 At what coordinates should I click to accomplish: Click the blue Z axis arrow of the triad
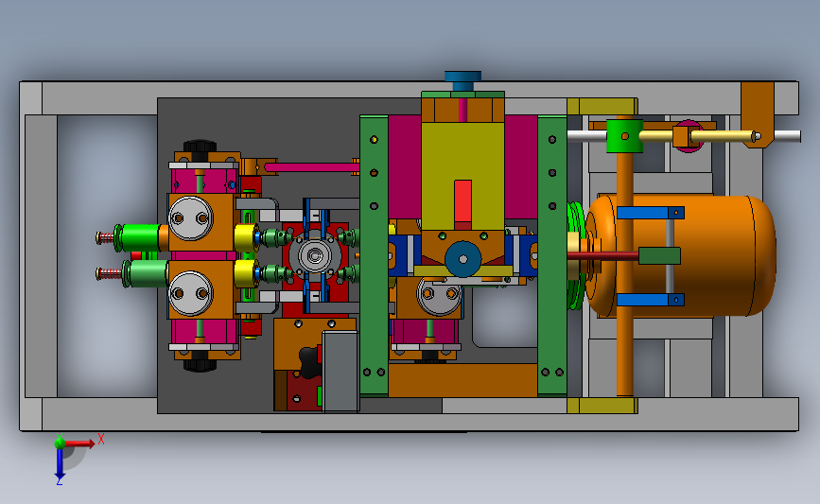click(x=60, y=464)
